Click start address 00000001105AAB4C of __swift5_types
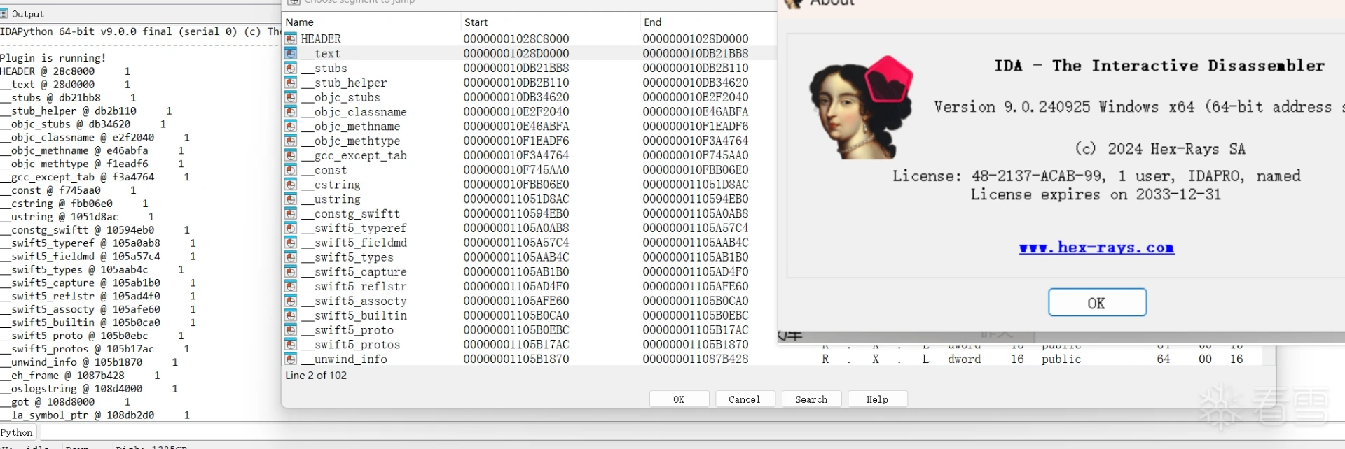 [516, 257]
